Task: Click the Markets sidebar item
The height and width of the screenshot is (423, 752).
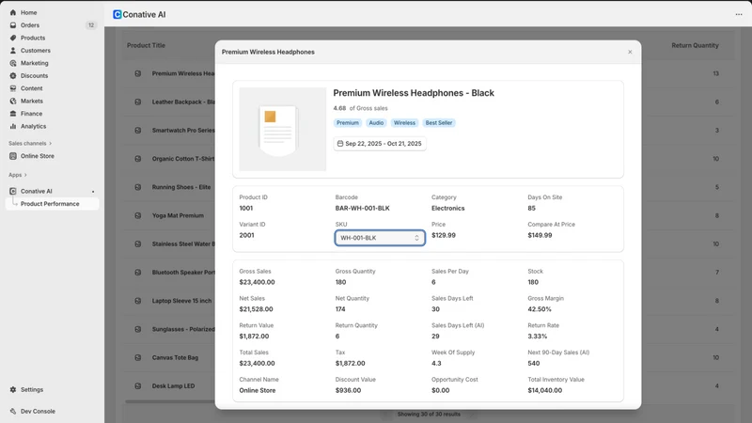Action: point(32,101)
